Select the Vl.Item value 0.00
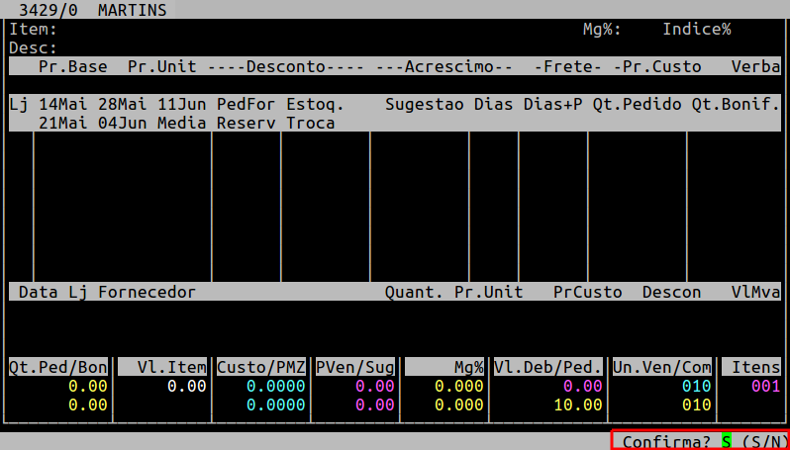 pyautogui.click(x=186, y=386)
